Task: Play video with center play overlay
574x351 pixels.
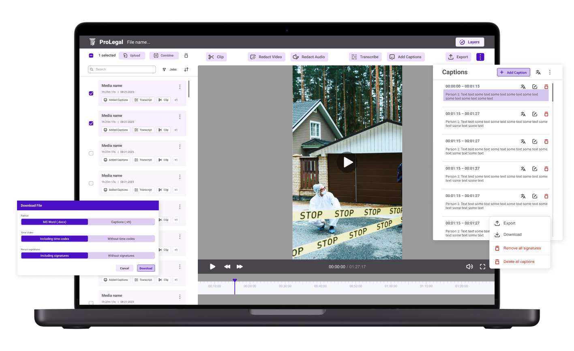Action: pyautogui.click(x=347, y=162)
